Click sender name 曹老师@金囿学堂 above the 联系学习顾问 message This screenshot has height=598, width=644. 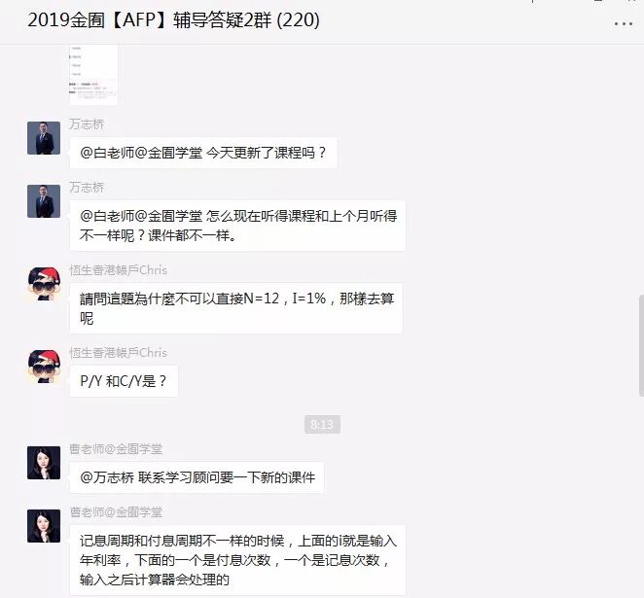coord(116,449)
